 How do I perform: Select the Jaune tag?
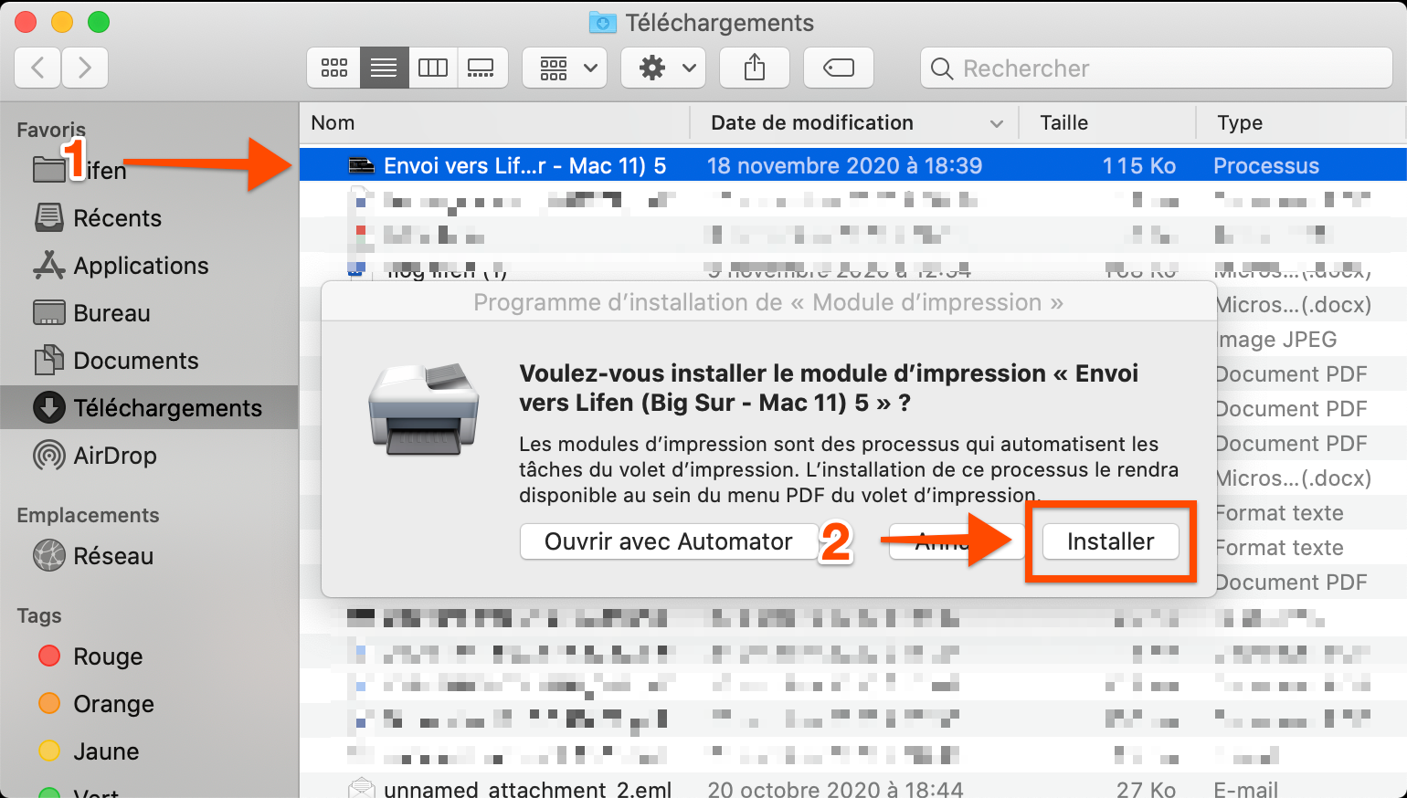(x=149, y=751)
